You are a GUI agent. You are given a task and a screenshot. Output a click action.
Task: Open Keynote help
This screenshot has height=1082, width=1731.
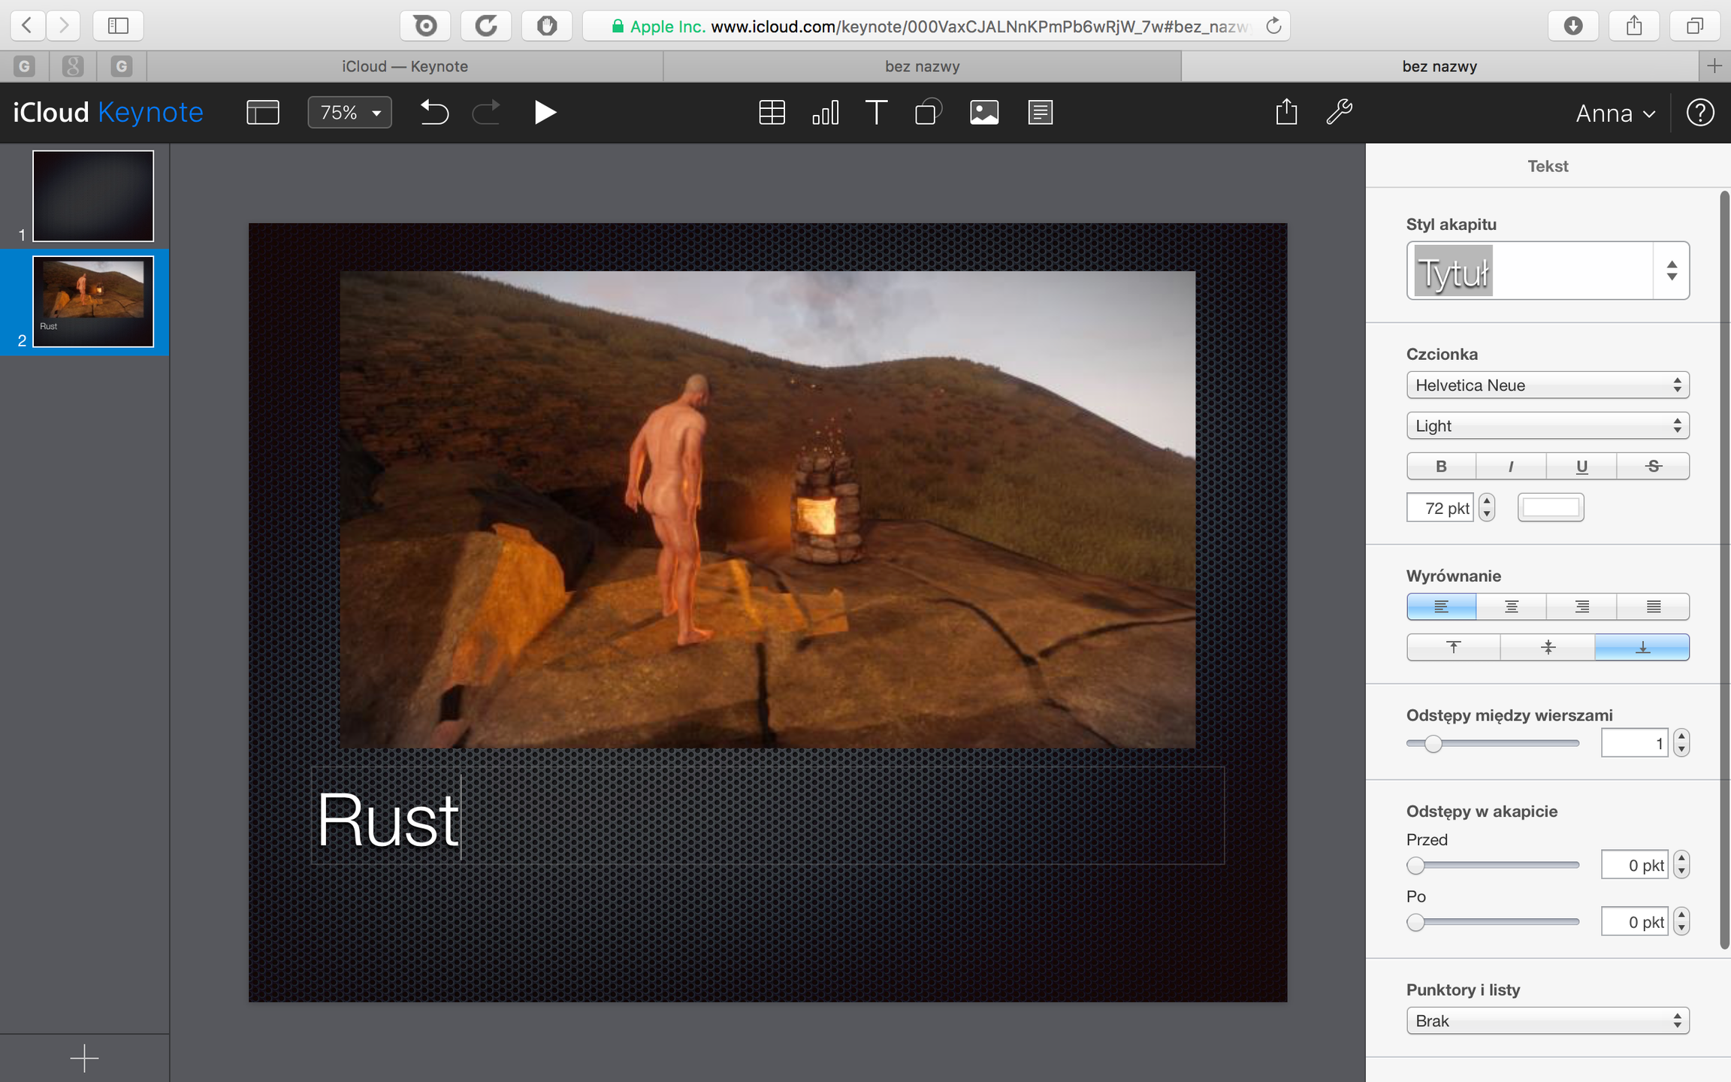pyautogui.click(x=1700, y=113)
